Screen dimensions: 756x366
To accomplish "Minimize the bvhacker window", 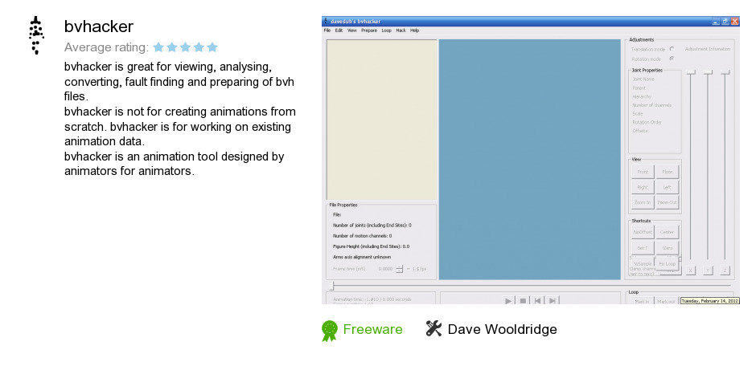I will tap(716, 21).
